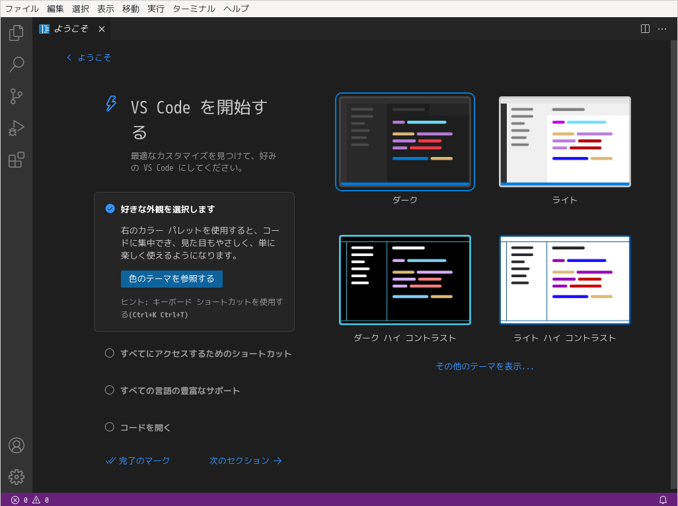678x506 pixels.
Task: Click the errors count icon in status bar
Action: point(15,500)
